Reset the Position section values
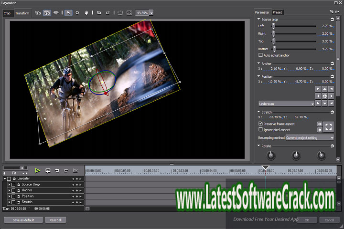The image size is (344, 229). tap(332, 76)
